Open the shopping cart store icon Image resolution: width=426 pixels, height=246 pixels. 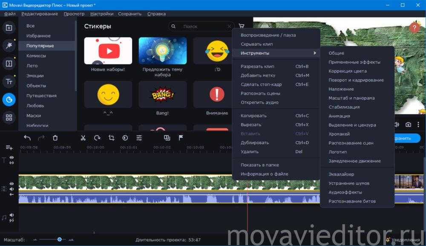[242, 26]
